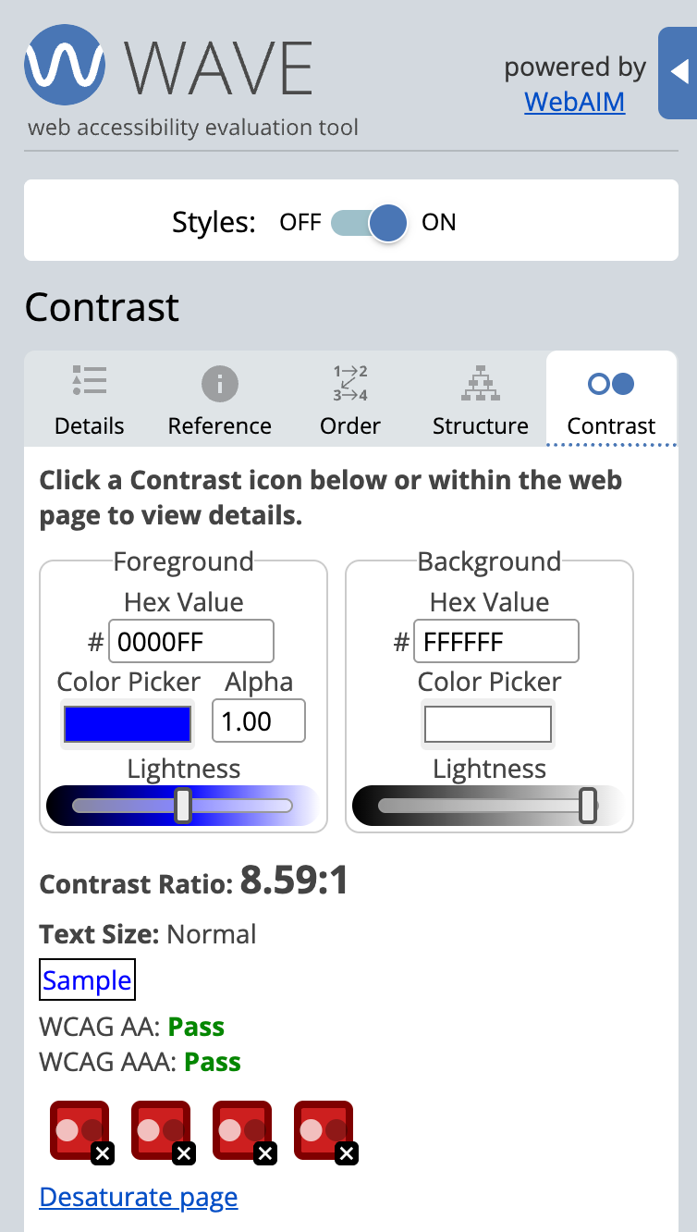This screenshot has width=697, height=1232.
Task: Select the Details panel icon
Action: 89,379
